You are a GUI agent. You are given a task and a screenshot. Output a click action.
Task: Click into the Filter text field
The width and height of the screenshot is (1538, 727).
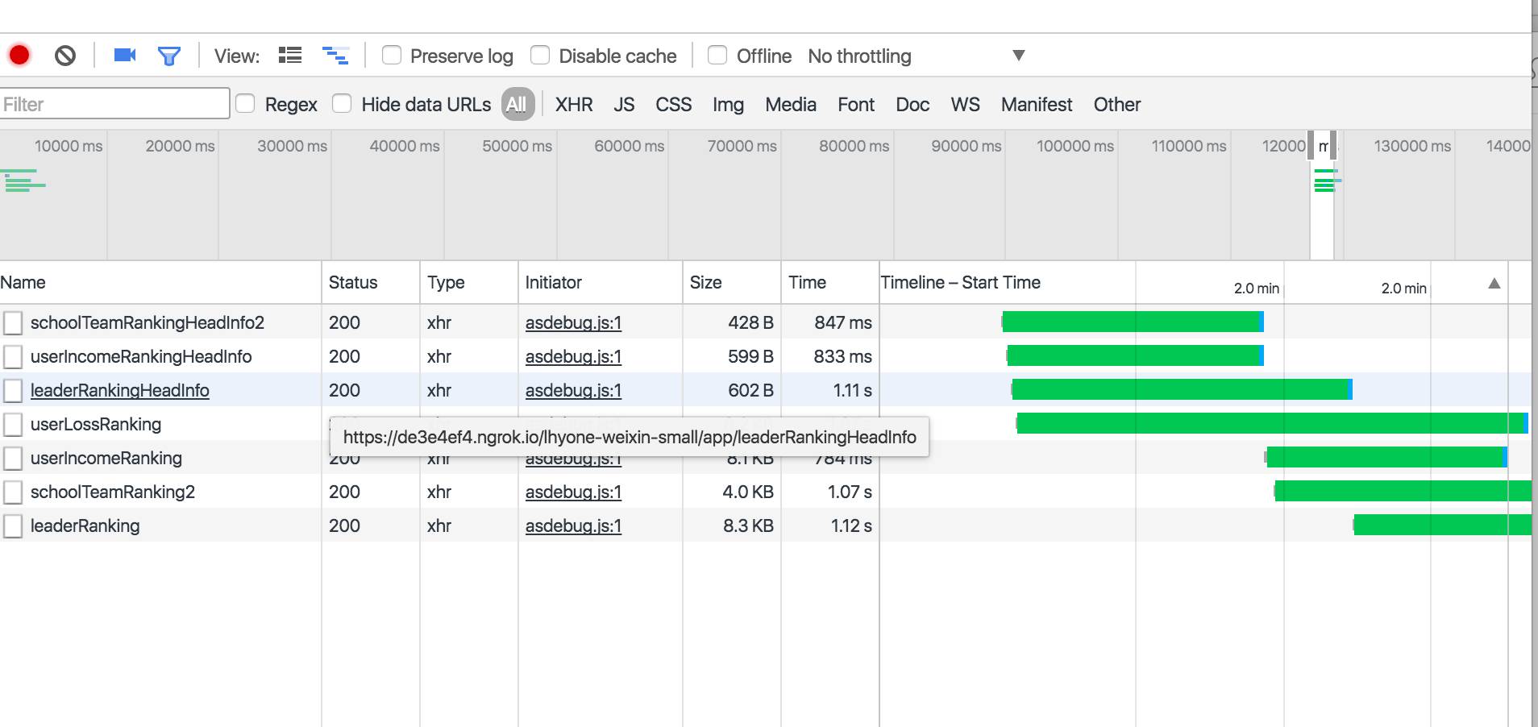pyautogui.click(x=114, y=105)
